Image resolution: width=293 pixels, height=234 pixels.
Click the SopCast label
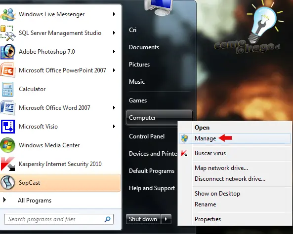click(29, 183)
